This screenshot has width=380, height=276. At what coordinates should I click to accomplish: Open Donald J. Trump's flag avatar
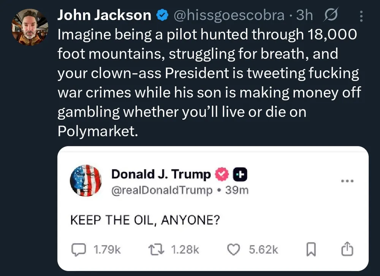click(86, 181)
